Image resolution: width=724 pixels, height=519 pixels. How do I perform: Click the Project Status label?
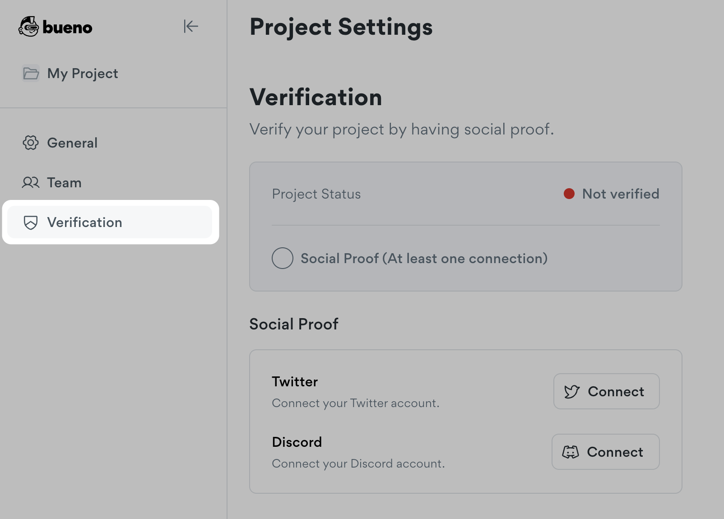tap(316, 194)
